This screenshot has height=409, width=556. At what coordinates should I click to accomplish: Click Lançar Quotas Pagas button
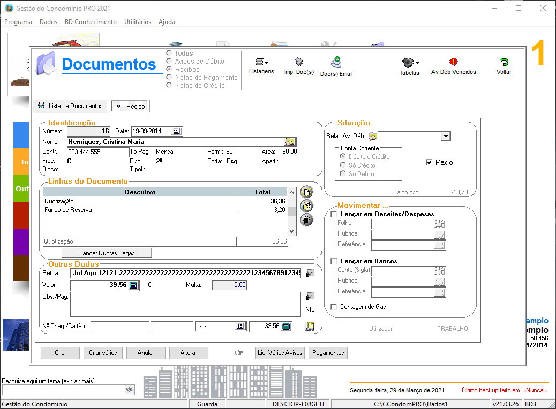107,253
